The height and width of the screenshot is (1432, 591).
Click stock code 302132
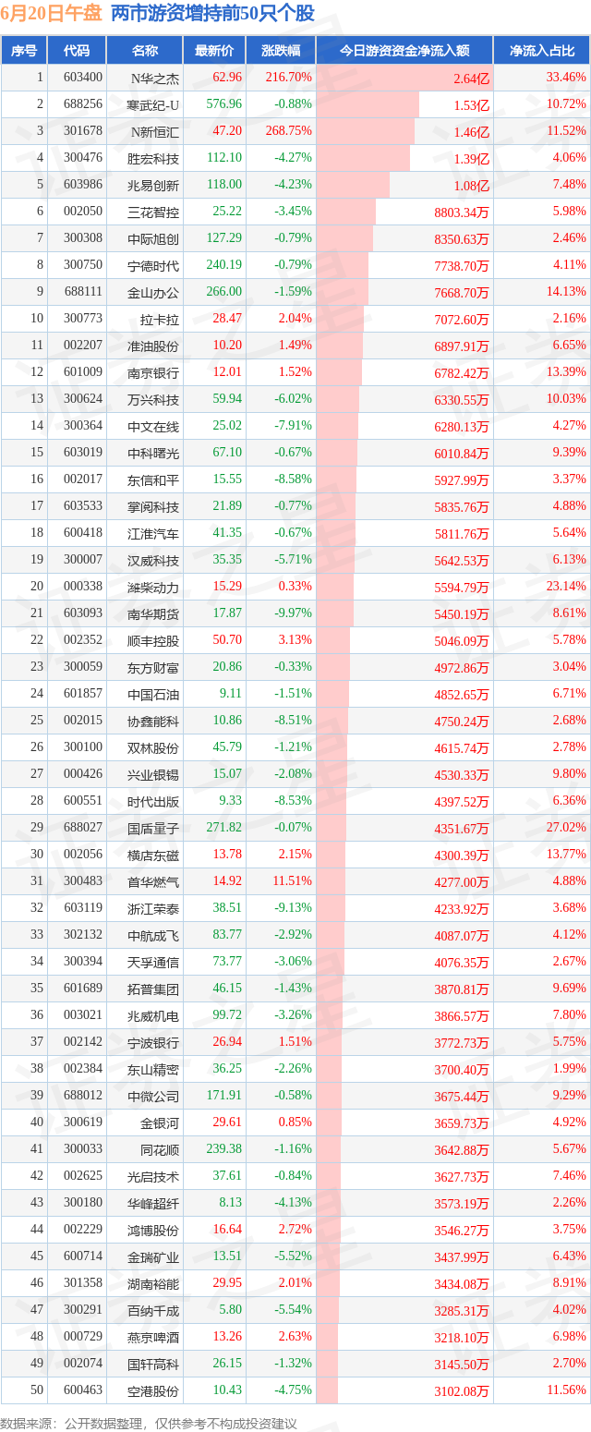point(82,935)
